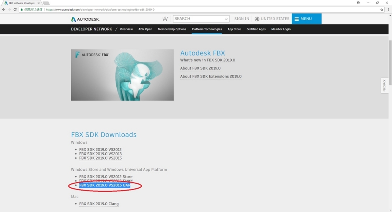
Task: Click the browser forward arrow
Action: tap(9, 10)
